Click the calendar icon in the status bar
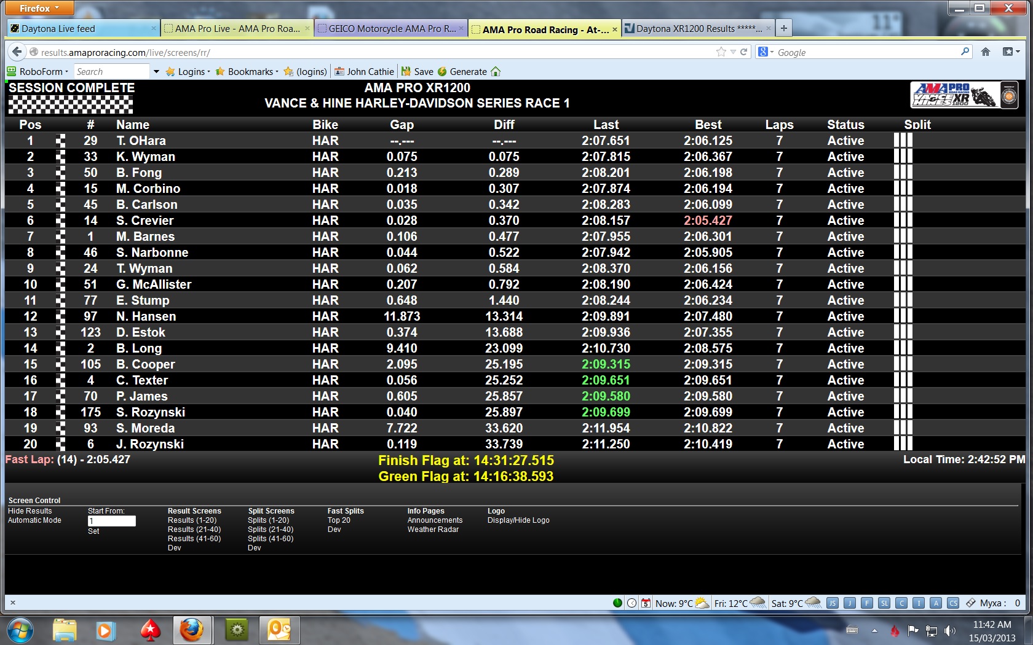1033x645 pixels. click(646, 603)
